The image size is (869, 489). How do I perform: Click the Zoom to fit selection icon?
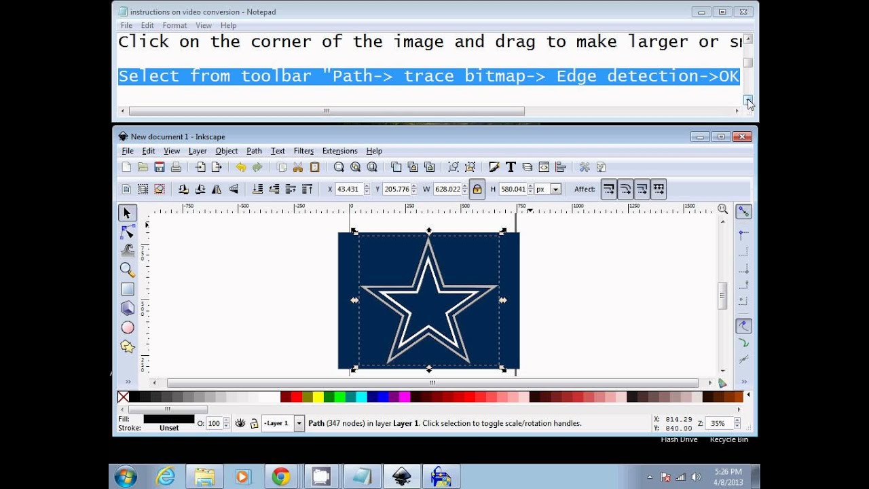coord(339,167)
